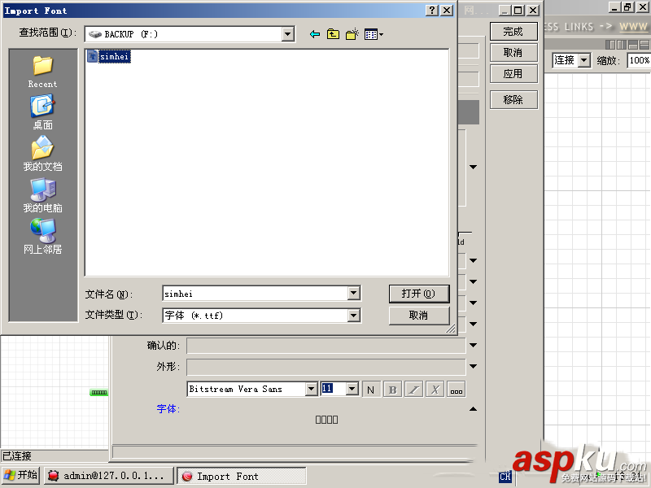This screenshot has width=651, height=488.
Task: Expand the 确认的 row arrow
Action: click(x=474, y=345)
